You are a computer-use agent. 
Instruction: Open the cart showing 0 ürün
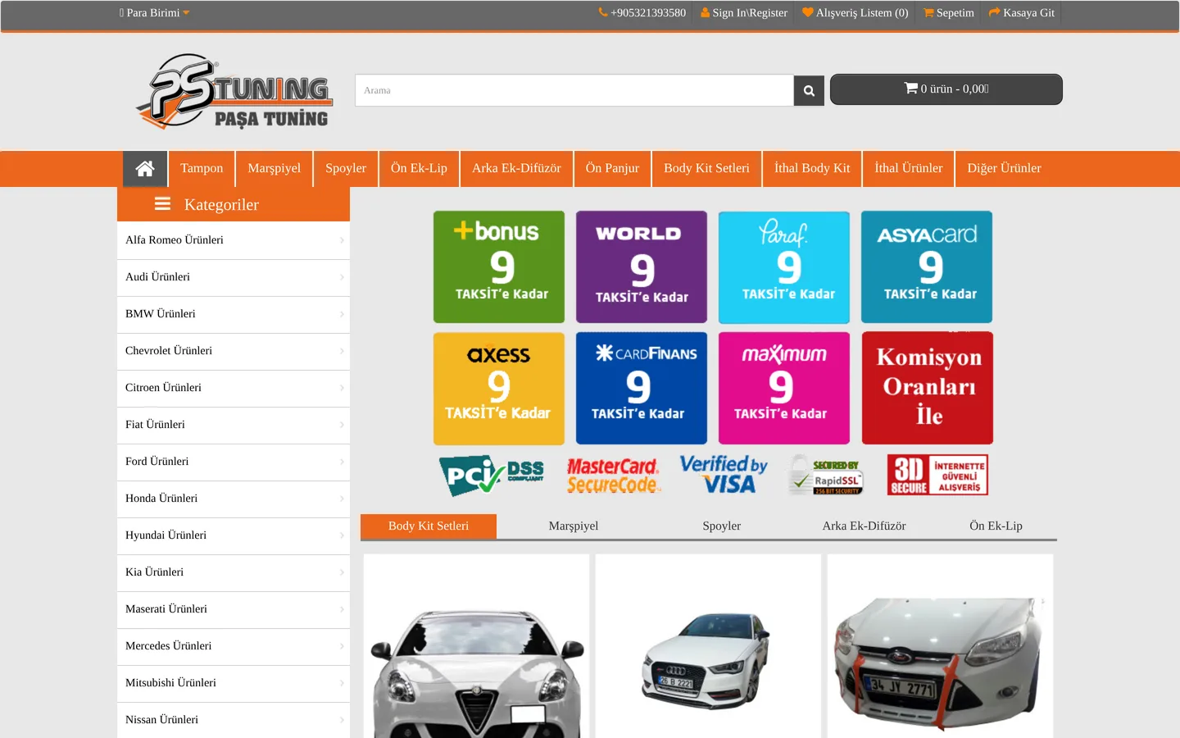point(946,89)
